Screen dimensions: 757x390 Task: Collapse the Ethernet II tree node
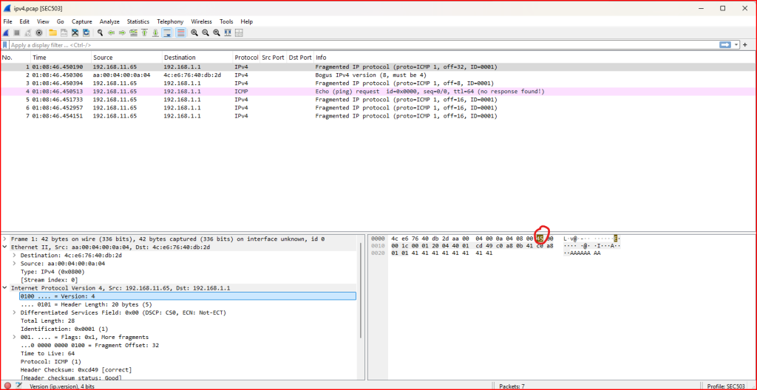click(x=5, y=247)
